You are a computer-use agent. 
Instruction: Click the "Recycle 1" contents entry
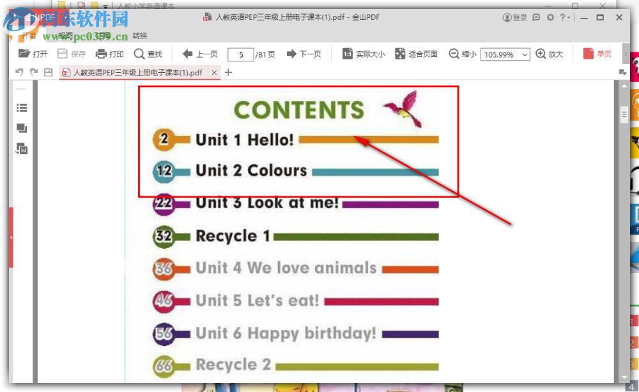click(233, 236)
